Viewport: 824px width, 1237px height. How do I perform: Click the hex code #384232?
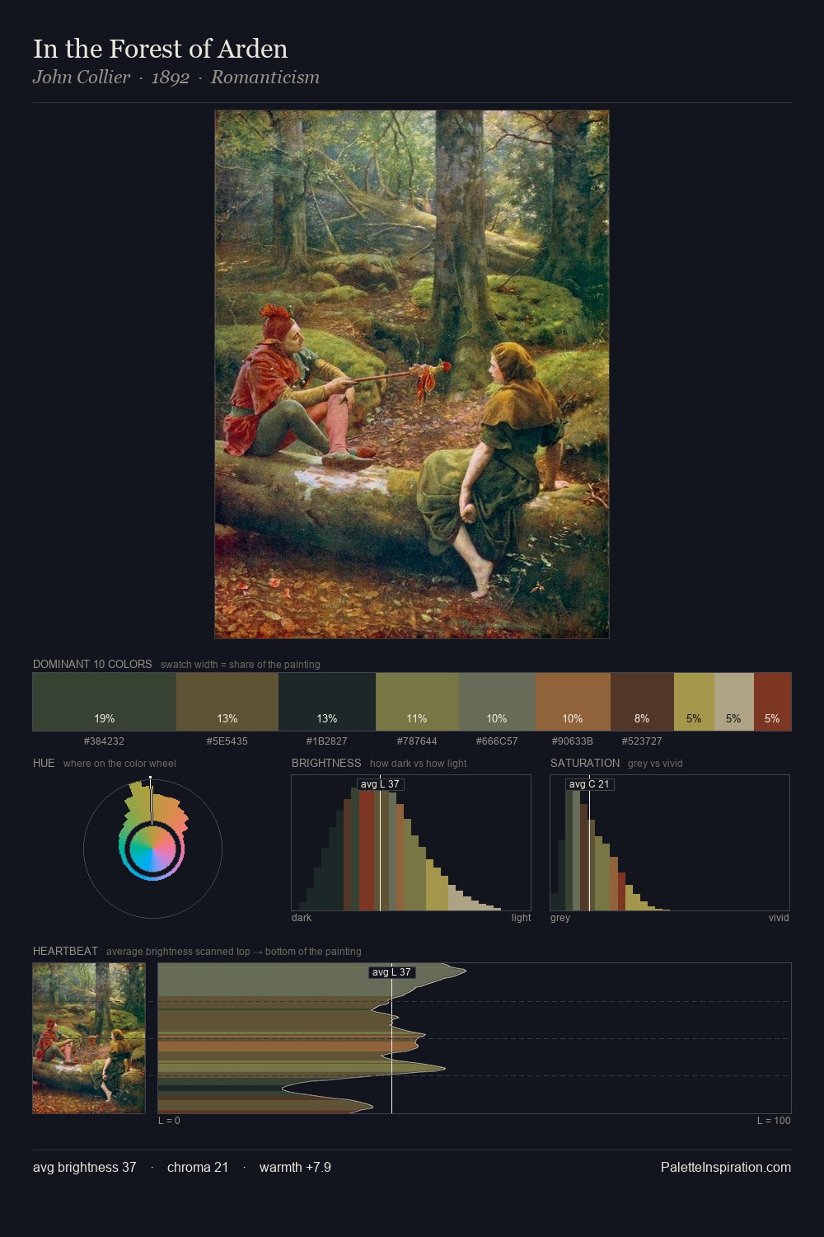[x=104, y=741]
